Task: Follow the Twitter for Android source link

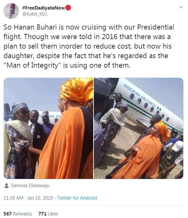Action: tap(77, 198)
